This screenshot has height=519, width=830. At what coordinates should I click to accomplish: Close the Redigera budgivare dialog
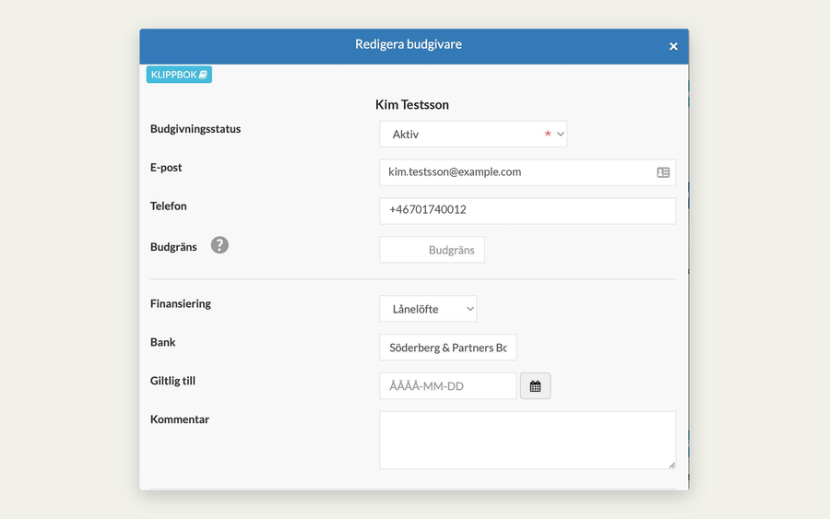(673, 47)
